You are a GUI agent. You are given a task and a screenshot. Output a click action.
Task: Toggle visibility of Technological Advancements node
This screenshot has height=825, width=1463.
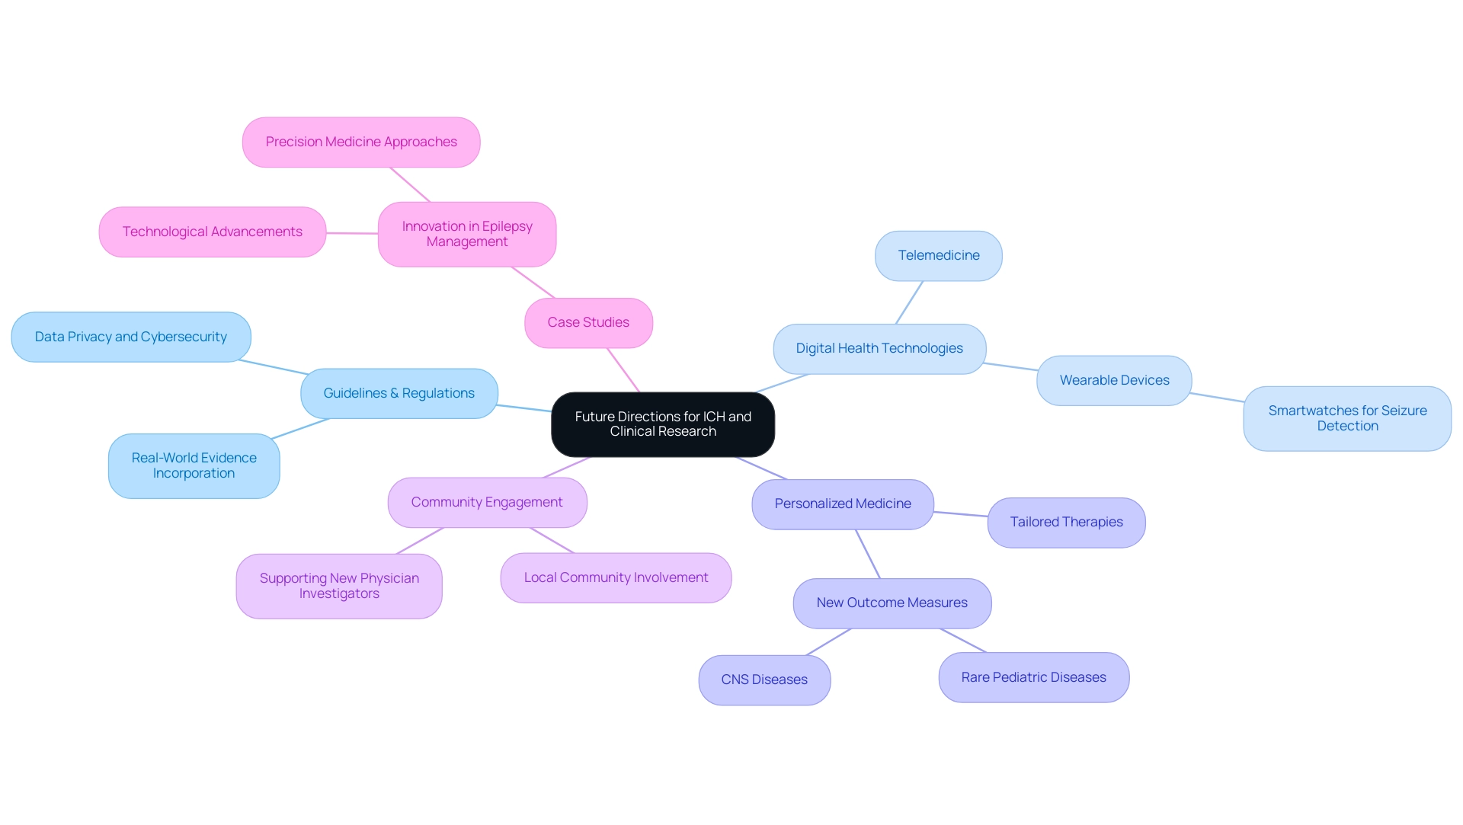tap(212, 231)
